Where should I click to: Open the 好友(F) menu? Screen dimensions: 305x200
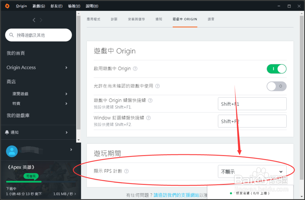point(56,6)
